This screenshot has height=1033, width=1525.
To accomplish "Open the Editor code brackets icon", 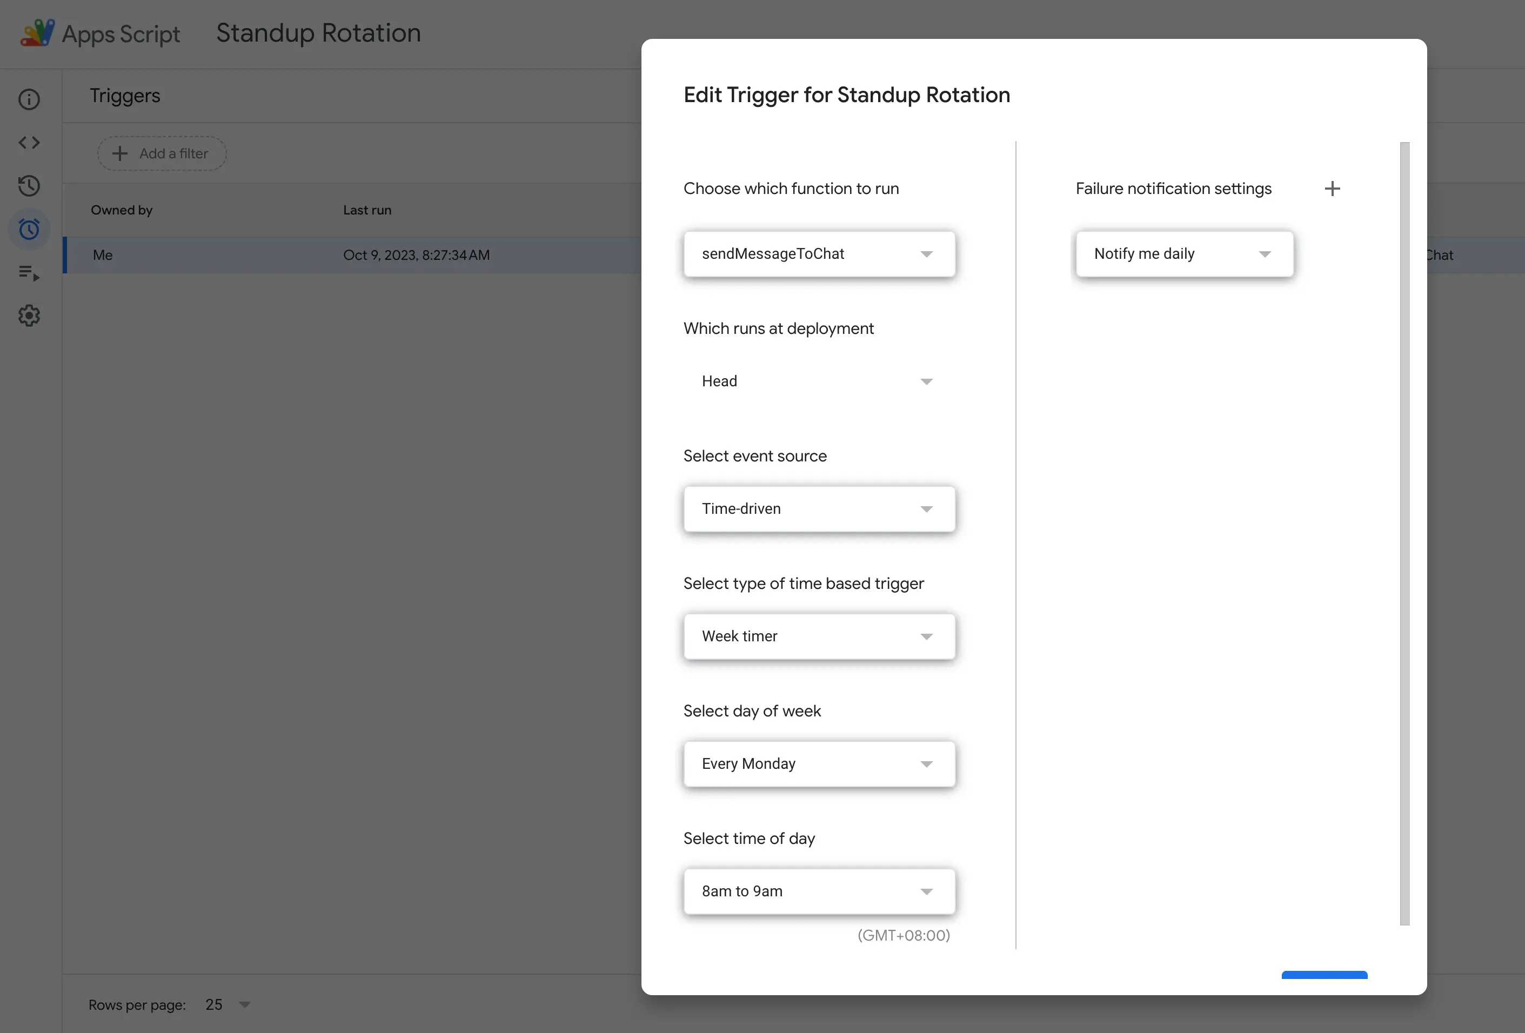I will (29, 142).
